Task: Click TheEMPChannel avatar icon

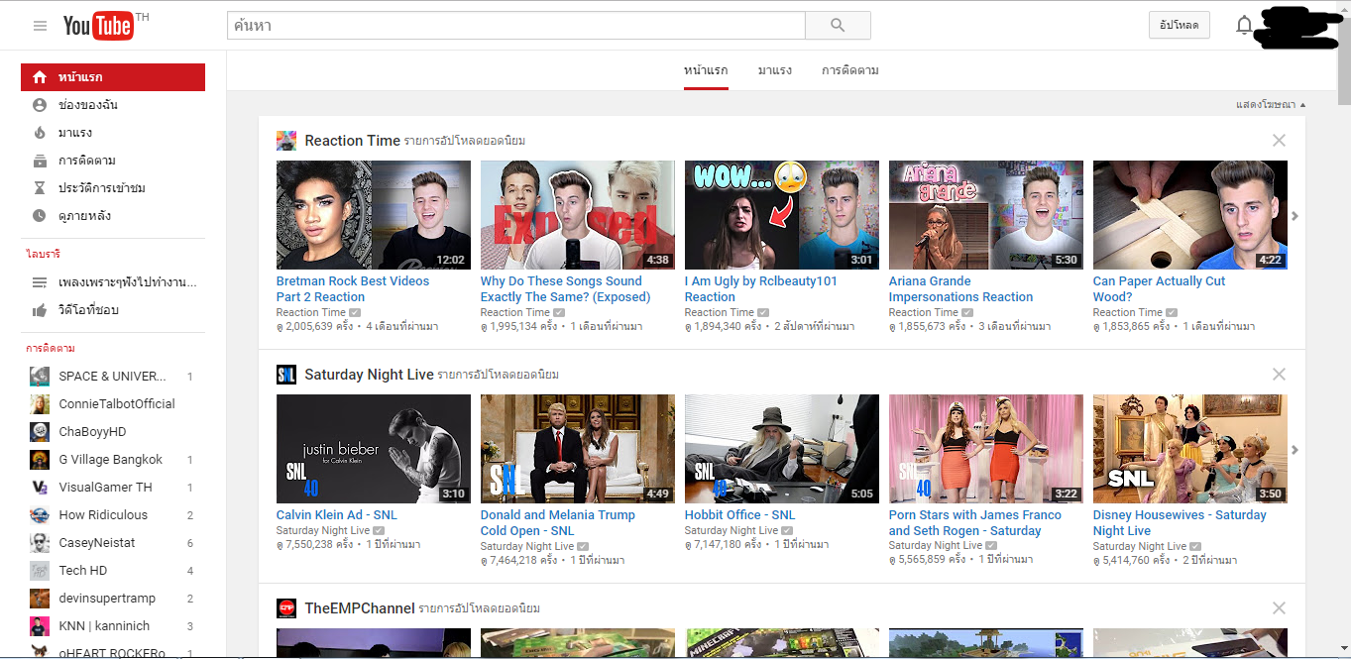Action: point(286,608)
